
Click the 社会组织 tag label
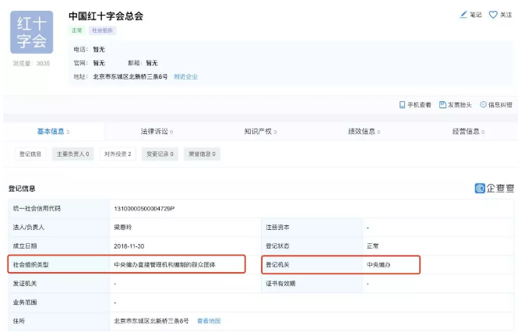[x=103, y=30]
